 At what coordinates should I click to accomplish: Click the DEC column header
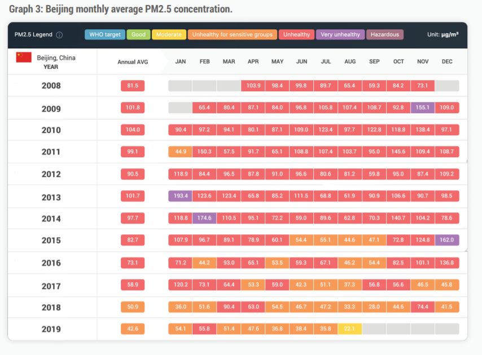(447, 61)
